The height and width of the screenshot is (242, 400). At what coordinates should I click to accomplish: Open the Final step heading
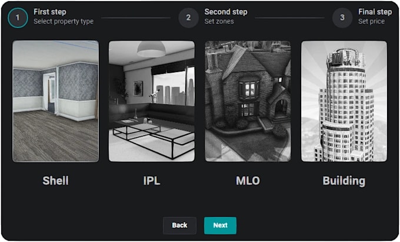(x=375, y=12)
